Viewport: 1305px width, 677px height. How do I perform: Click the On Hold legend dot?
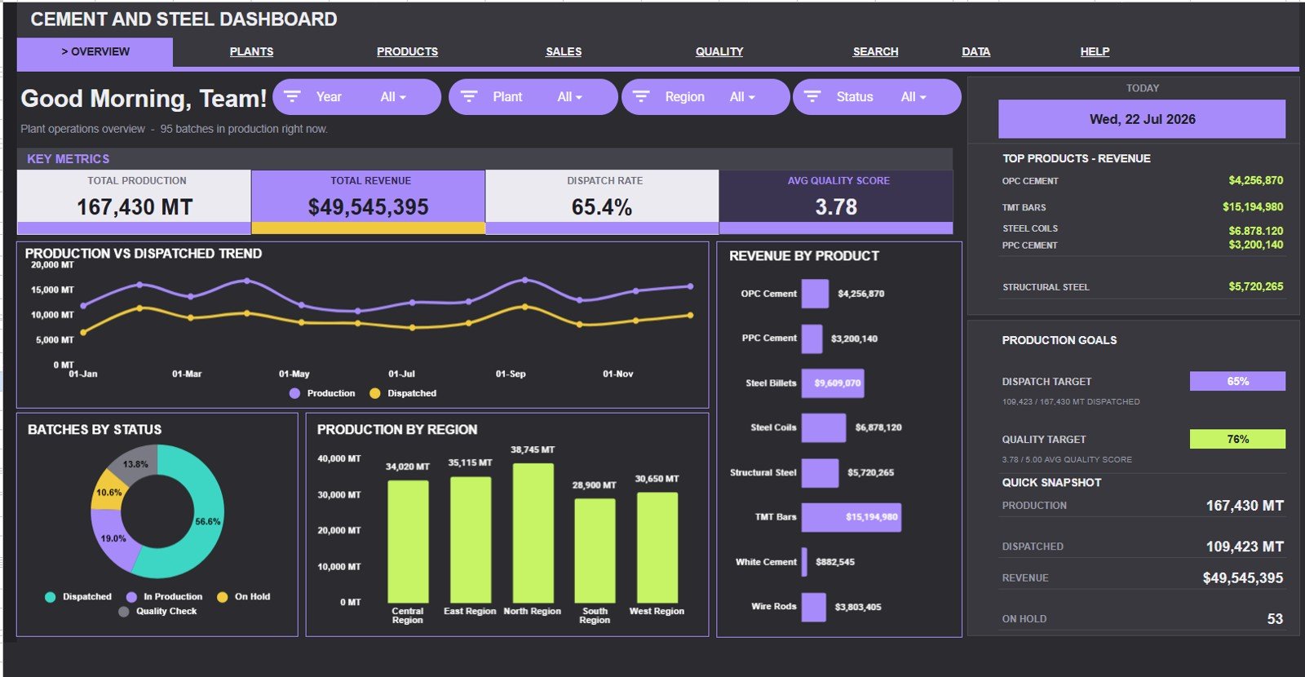[x=222, y=597]
